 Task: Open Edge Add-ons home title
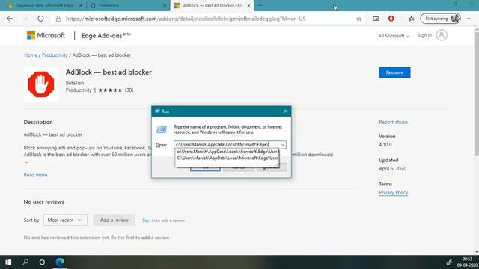pos(106,36)
